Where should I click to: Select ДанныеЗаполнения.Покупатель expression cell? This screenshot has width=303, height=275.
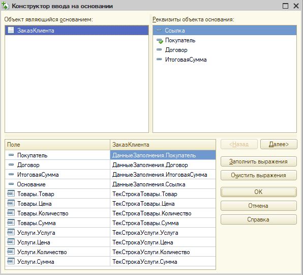click(x=163, y=155)
